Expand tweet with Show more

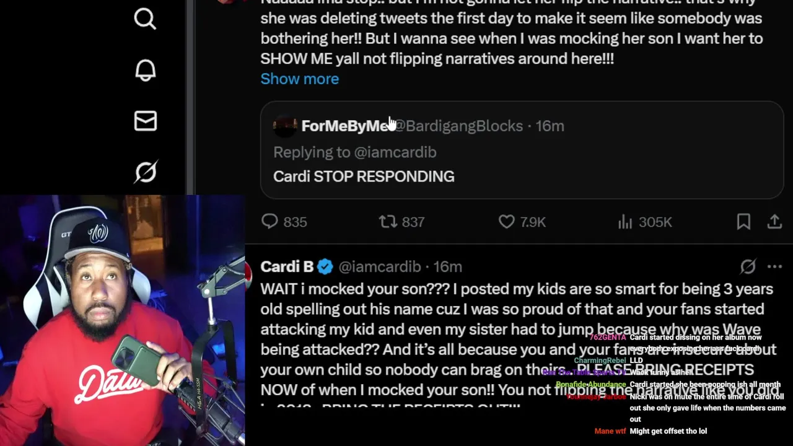[299, 79]
